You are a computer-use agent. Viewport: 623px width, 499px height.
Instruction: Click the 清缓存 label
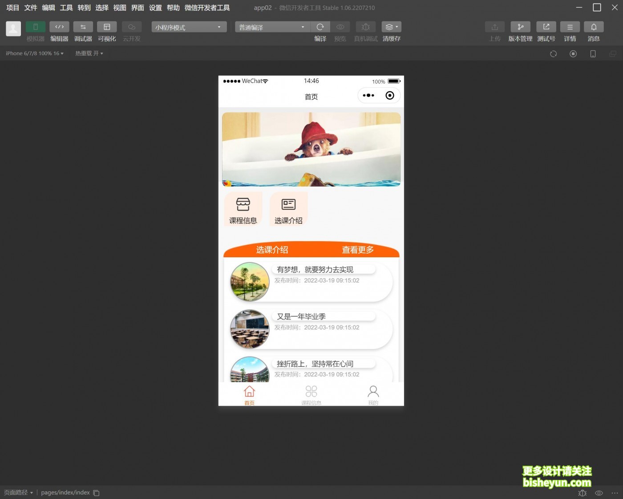[392, 39]
